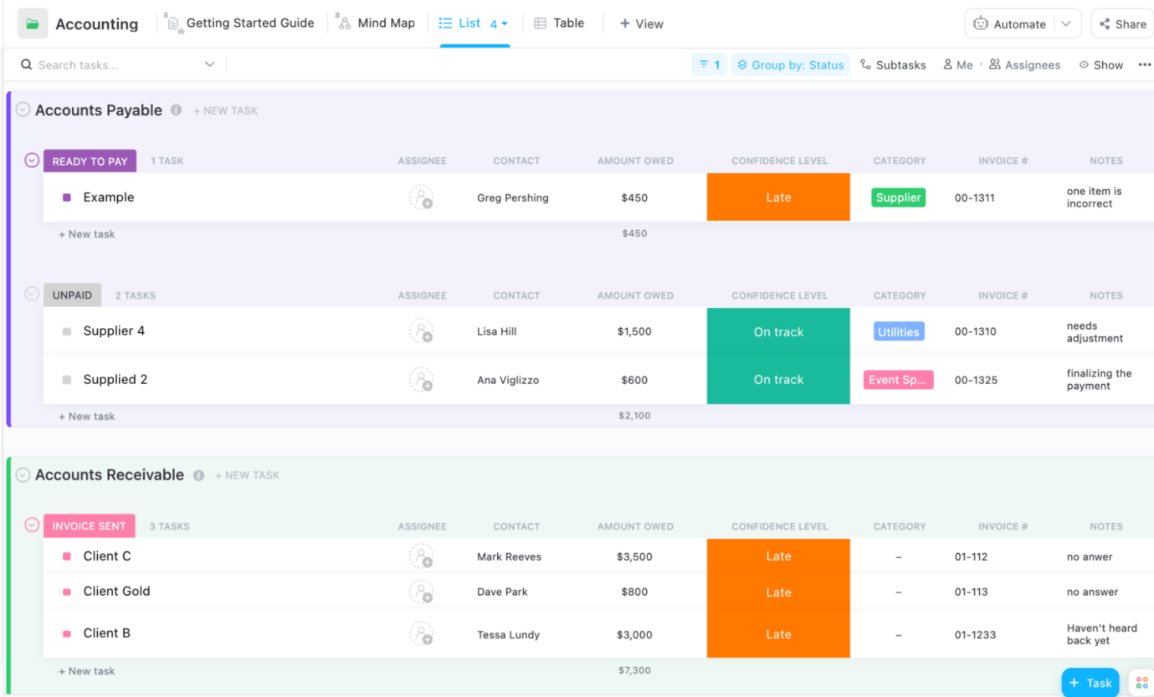Toggle the Me filter

(x=957, y=64)
